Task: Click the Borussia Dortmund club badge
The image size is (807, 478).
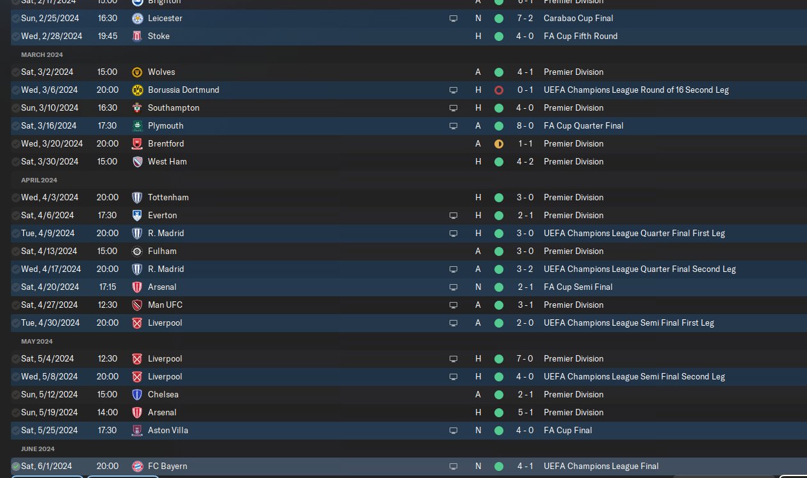Action: click(136, 90)
